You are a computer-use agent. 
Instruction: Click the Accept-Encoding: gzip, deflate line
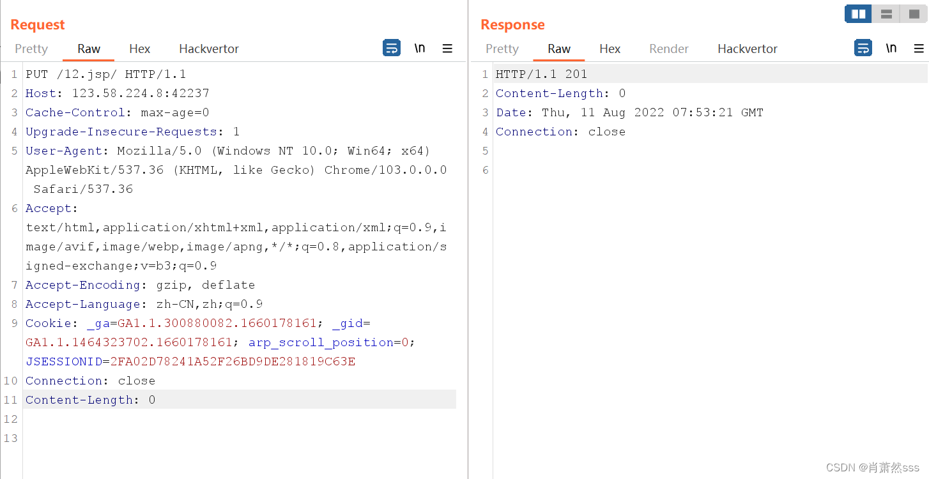(x=141, y=285)
